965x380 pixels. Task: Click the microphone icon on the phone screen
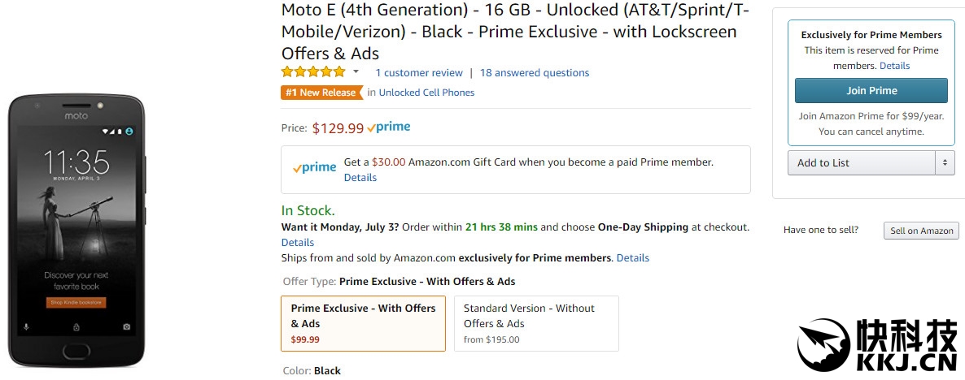[x=26, y=327]
